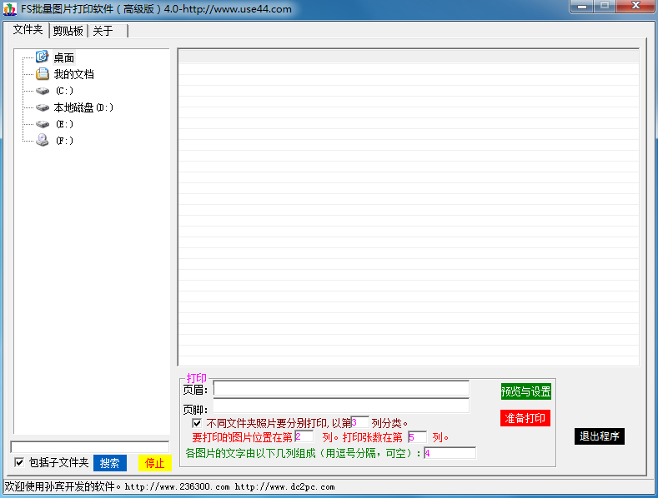
Task: Select the (E:) tree label
Action: pyautogui.click(x=64, y=124)
